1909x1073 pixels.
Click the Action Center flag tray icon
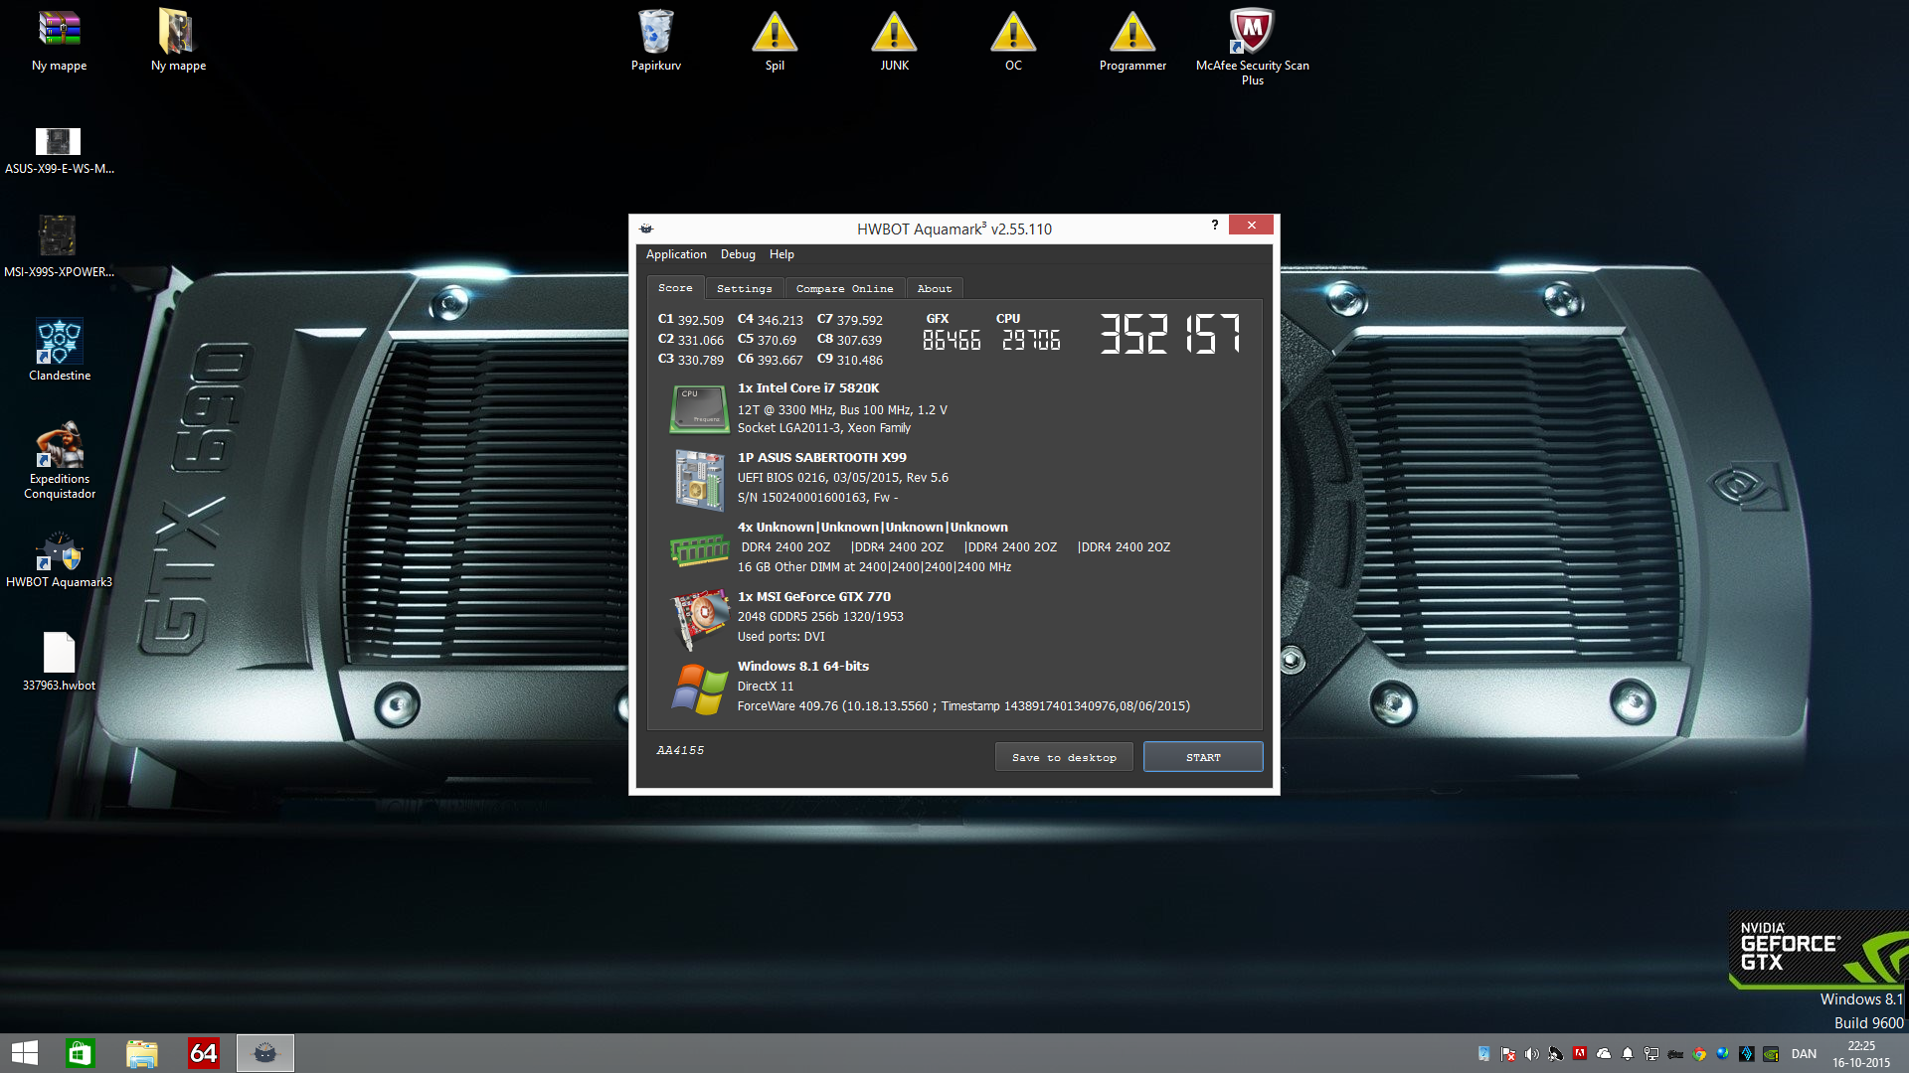[x=1508, y=1054]
